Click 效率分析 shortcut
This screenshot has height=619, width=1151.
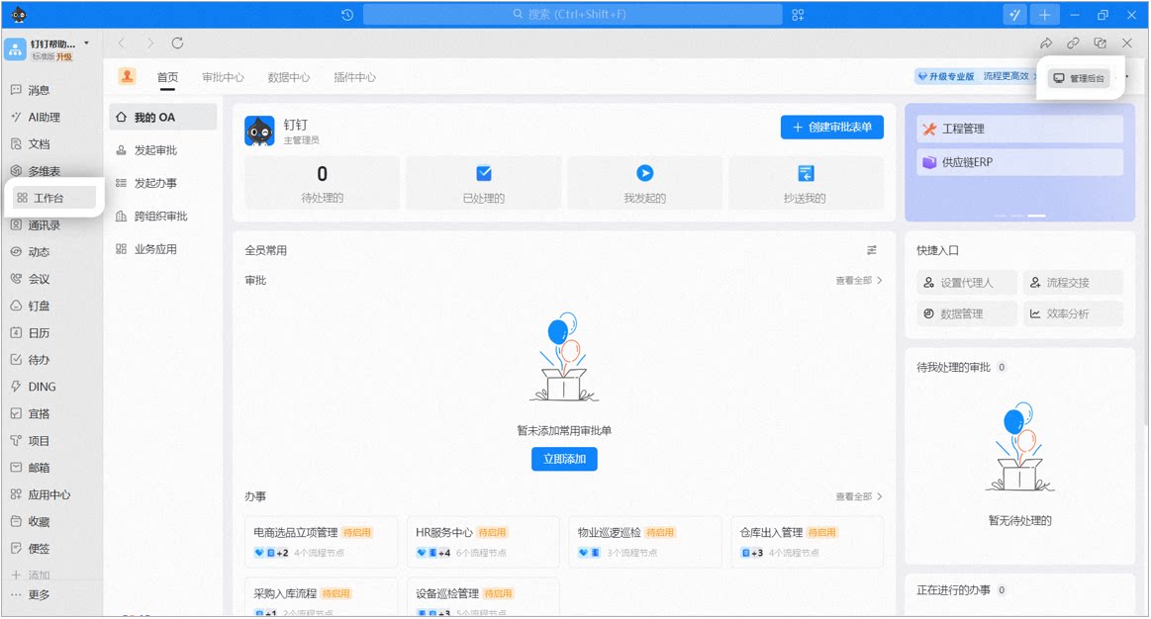click(x=1073, y=313)
